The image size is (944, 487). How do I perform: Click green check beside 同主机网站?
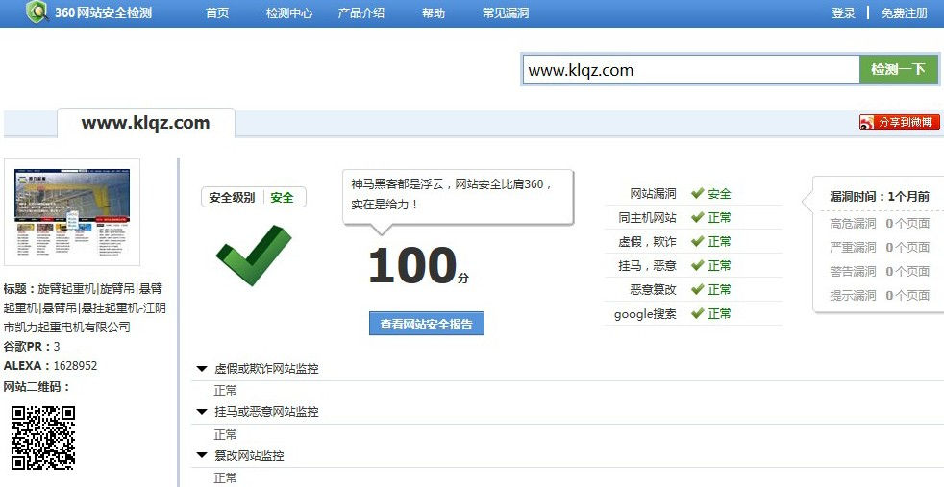697,217
